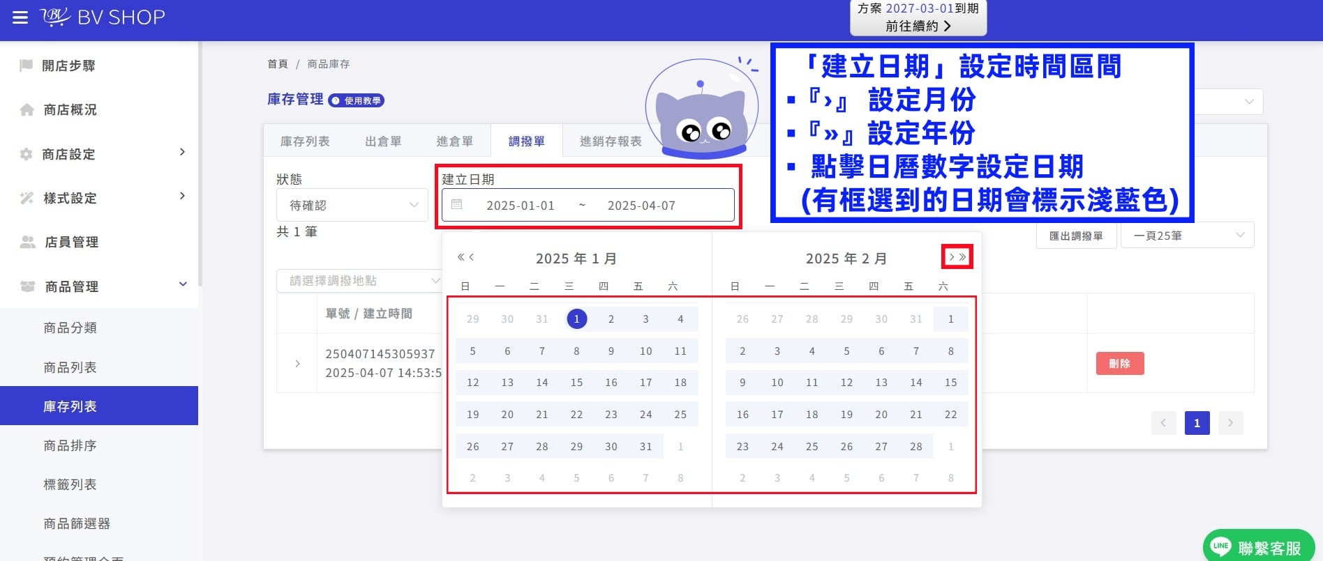
Task: Click the flag icon beside 開店步驟
Action: (x=27, y=66)
